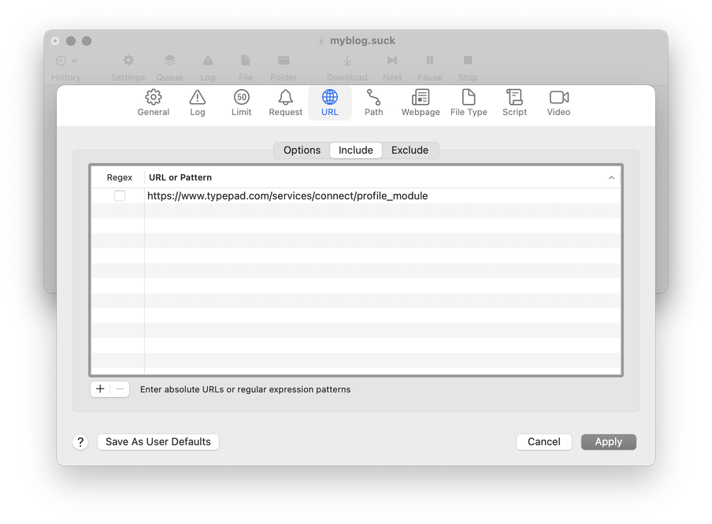The image size is (712, 524).
Task: Open the Webpage settings pane
Action: click(x=421, y=103)
